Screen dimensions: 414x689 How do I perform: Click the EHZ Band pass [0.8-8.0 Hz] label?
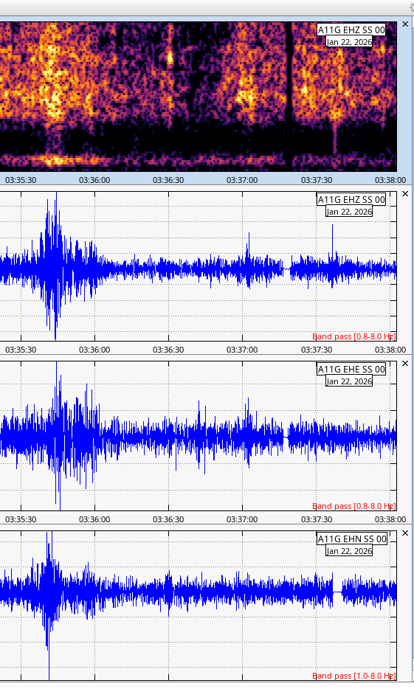coord(354,336)
